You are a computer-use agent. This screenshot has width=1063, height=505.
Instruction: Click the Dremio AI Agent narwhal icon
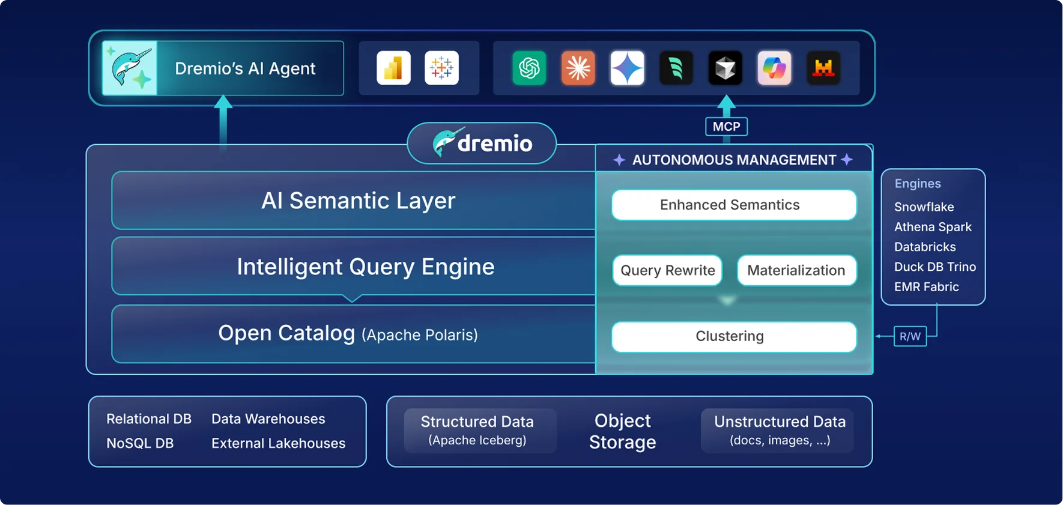coord(130,68)
